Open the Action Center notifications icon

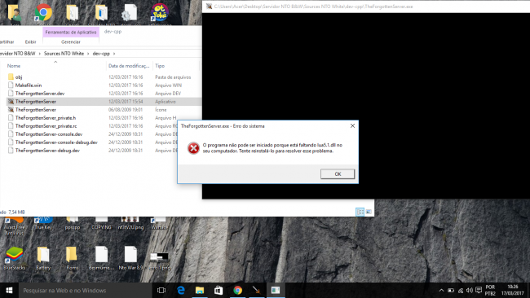click(x=479, y=290)
